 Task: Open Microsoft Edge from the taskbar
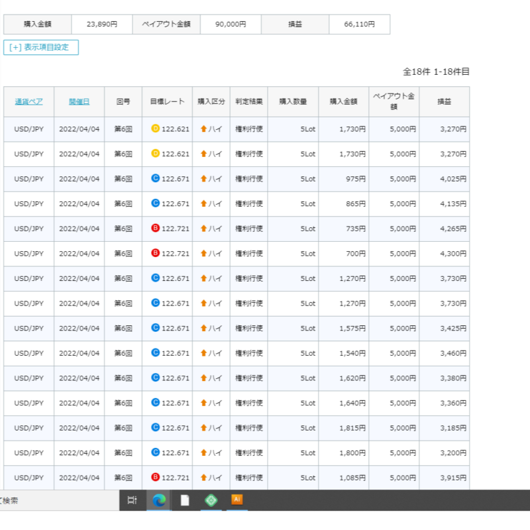point(159,500)
